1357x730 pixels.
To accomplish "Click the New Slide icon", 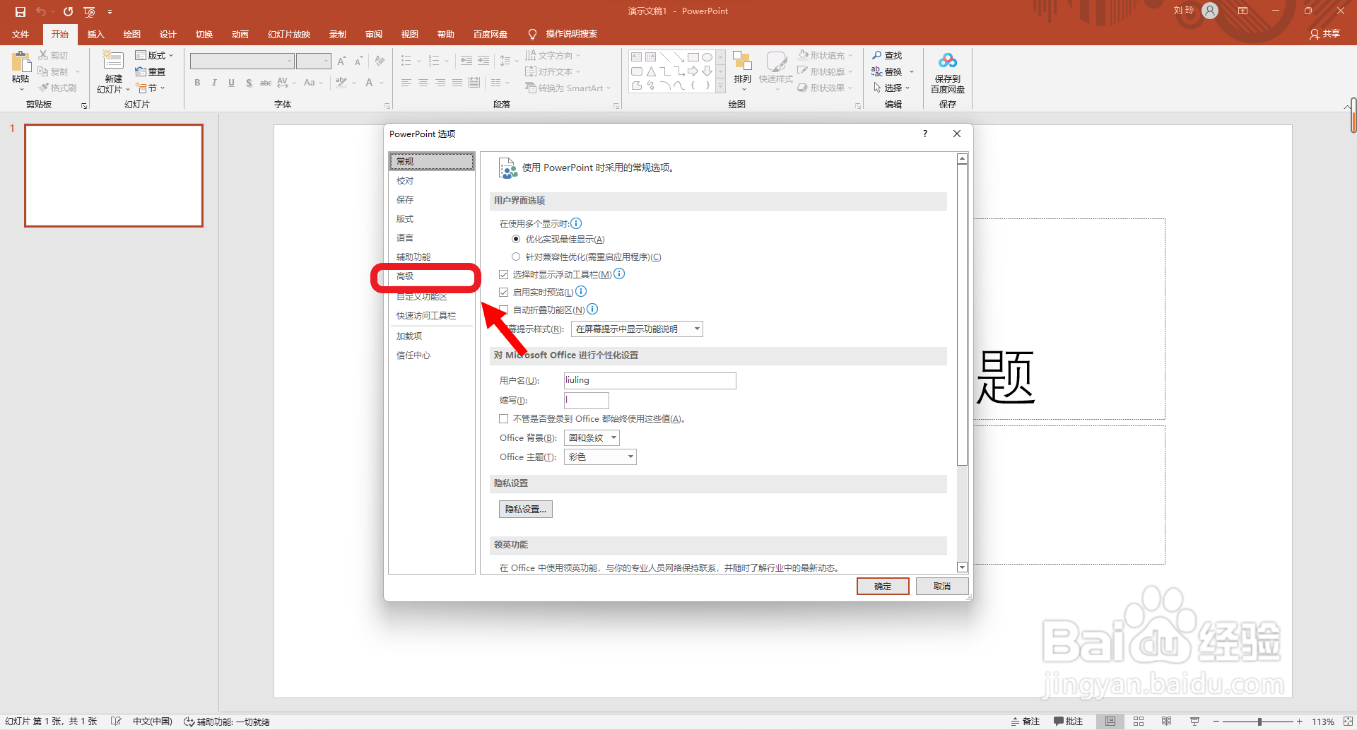I will 113,61.
